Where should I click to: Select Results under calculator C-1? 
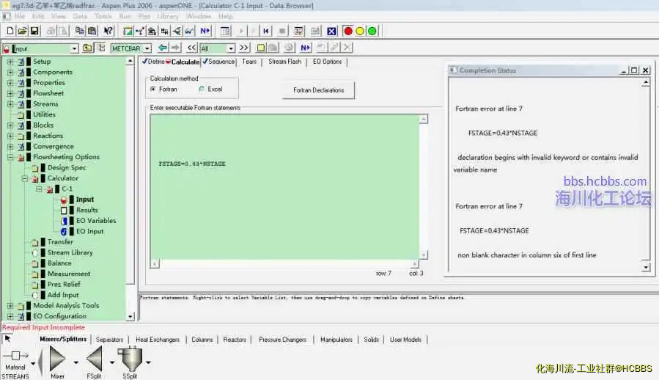point(86,210)
